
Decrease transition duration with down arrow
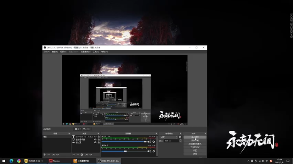180,142
